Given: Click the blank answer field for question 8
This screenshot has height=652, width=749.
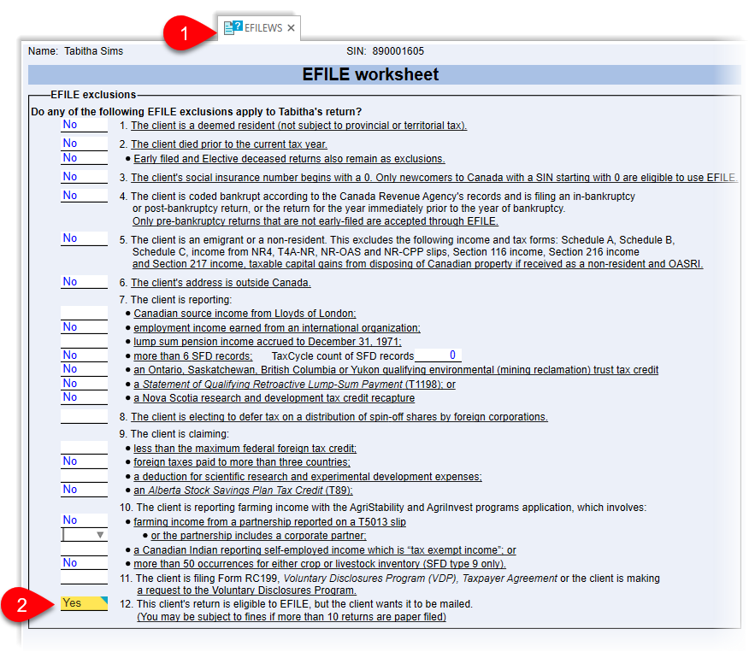Looking at the screenshot, I should [x=83, y=415].
